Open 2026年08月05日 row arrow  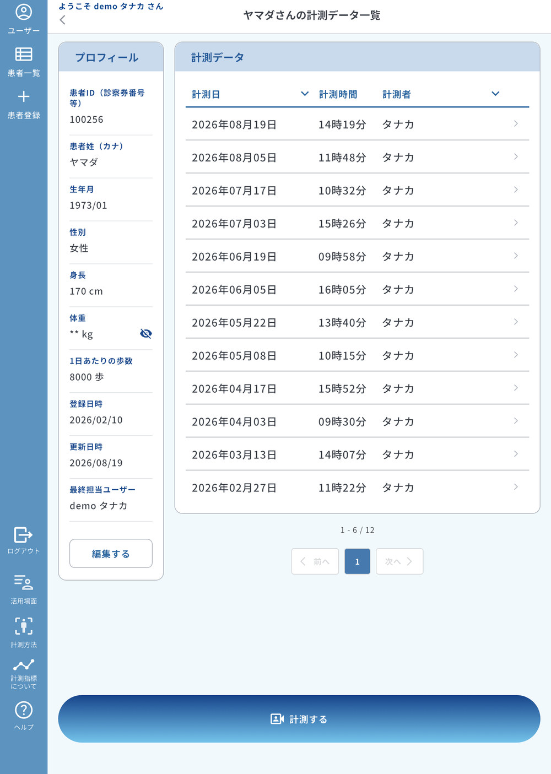pyautogui.click(x=516, y=157)
